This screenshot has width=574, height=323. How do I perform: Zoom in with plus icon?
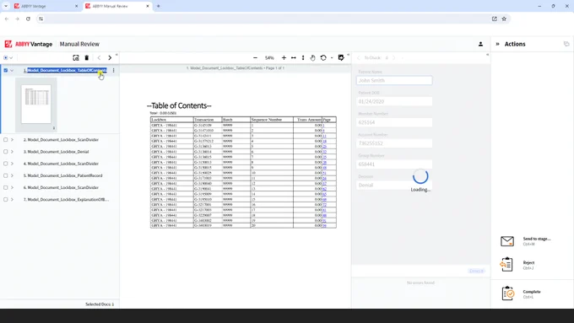(284, 58)
